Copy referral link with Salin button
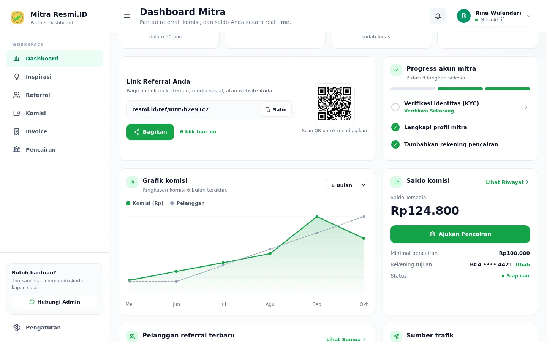The width and height of the screenshot is (547, 342). [x=276, y=109]
